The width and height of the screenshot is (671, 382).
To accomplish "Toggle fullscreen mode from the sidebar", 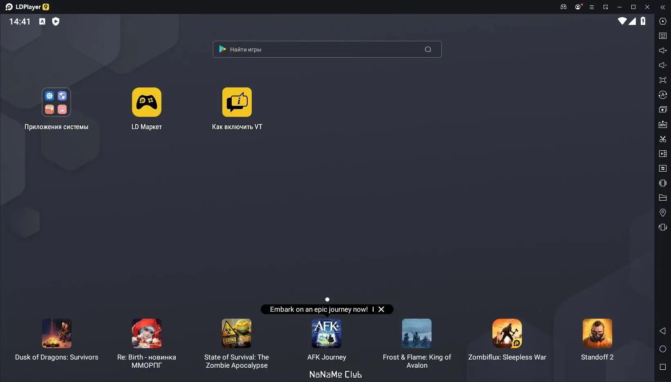I will [x=663, y=80].
